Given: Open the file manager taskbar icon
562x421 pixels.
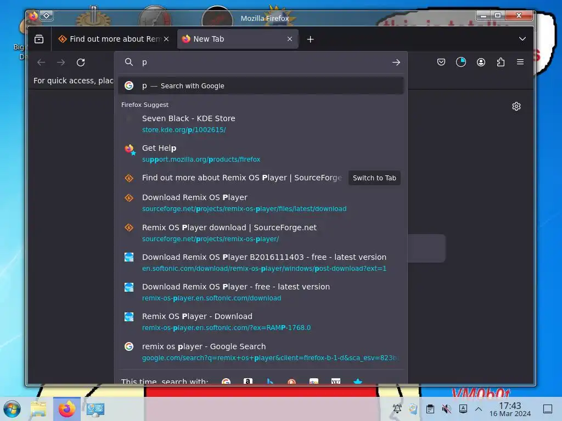Looking at the screenshot, I should coord(38,409).
